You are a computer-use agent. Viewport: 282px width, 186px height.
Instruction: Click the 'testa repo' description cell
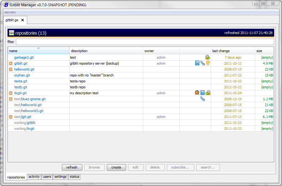(106, 81)
